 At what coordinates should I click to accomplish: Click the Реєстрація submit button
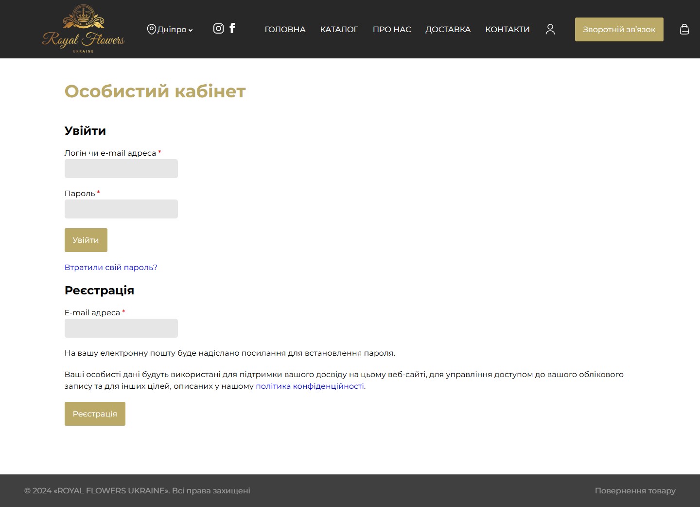95,414
